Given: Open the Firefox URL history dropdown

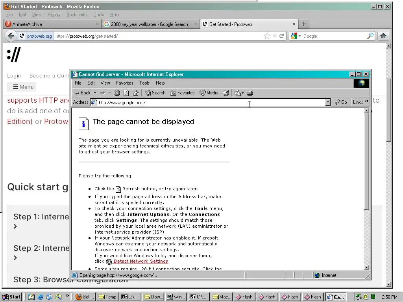Looking at the screenshot, I should [275, 36].
